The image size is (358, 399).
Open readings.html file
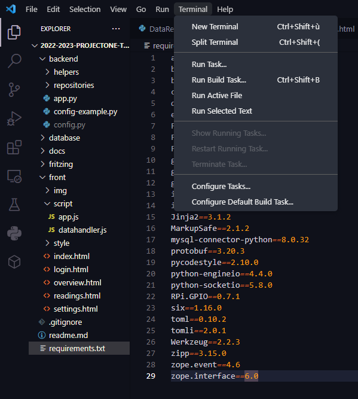pyautogui.click(x=77, y=296)
